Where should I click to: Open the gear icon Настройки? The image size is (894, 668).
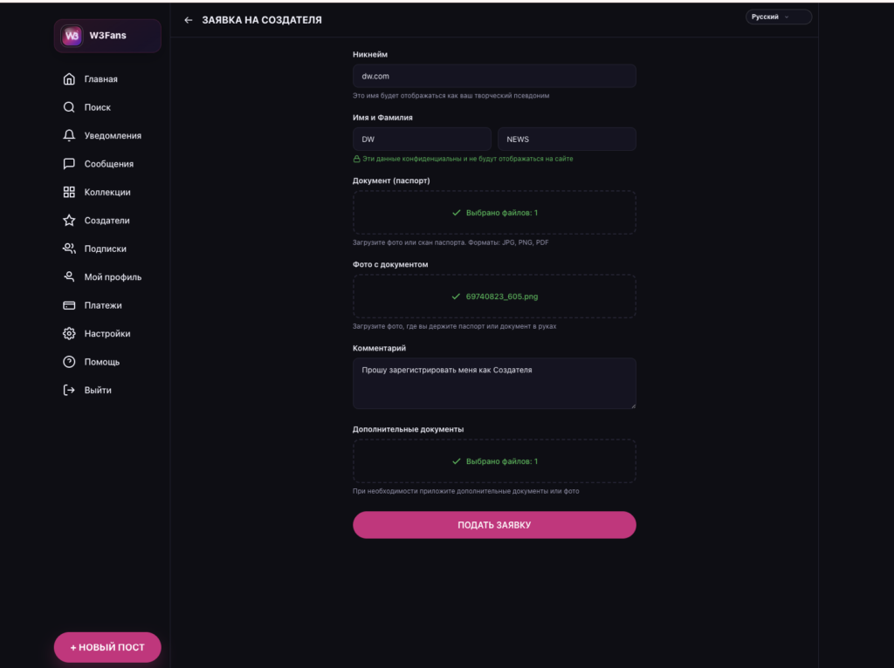[x=69, y=334]
